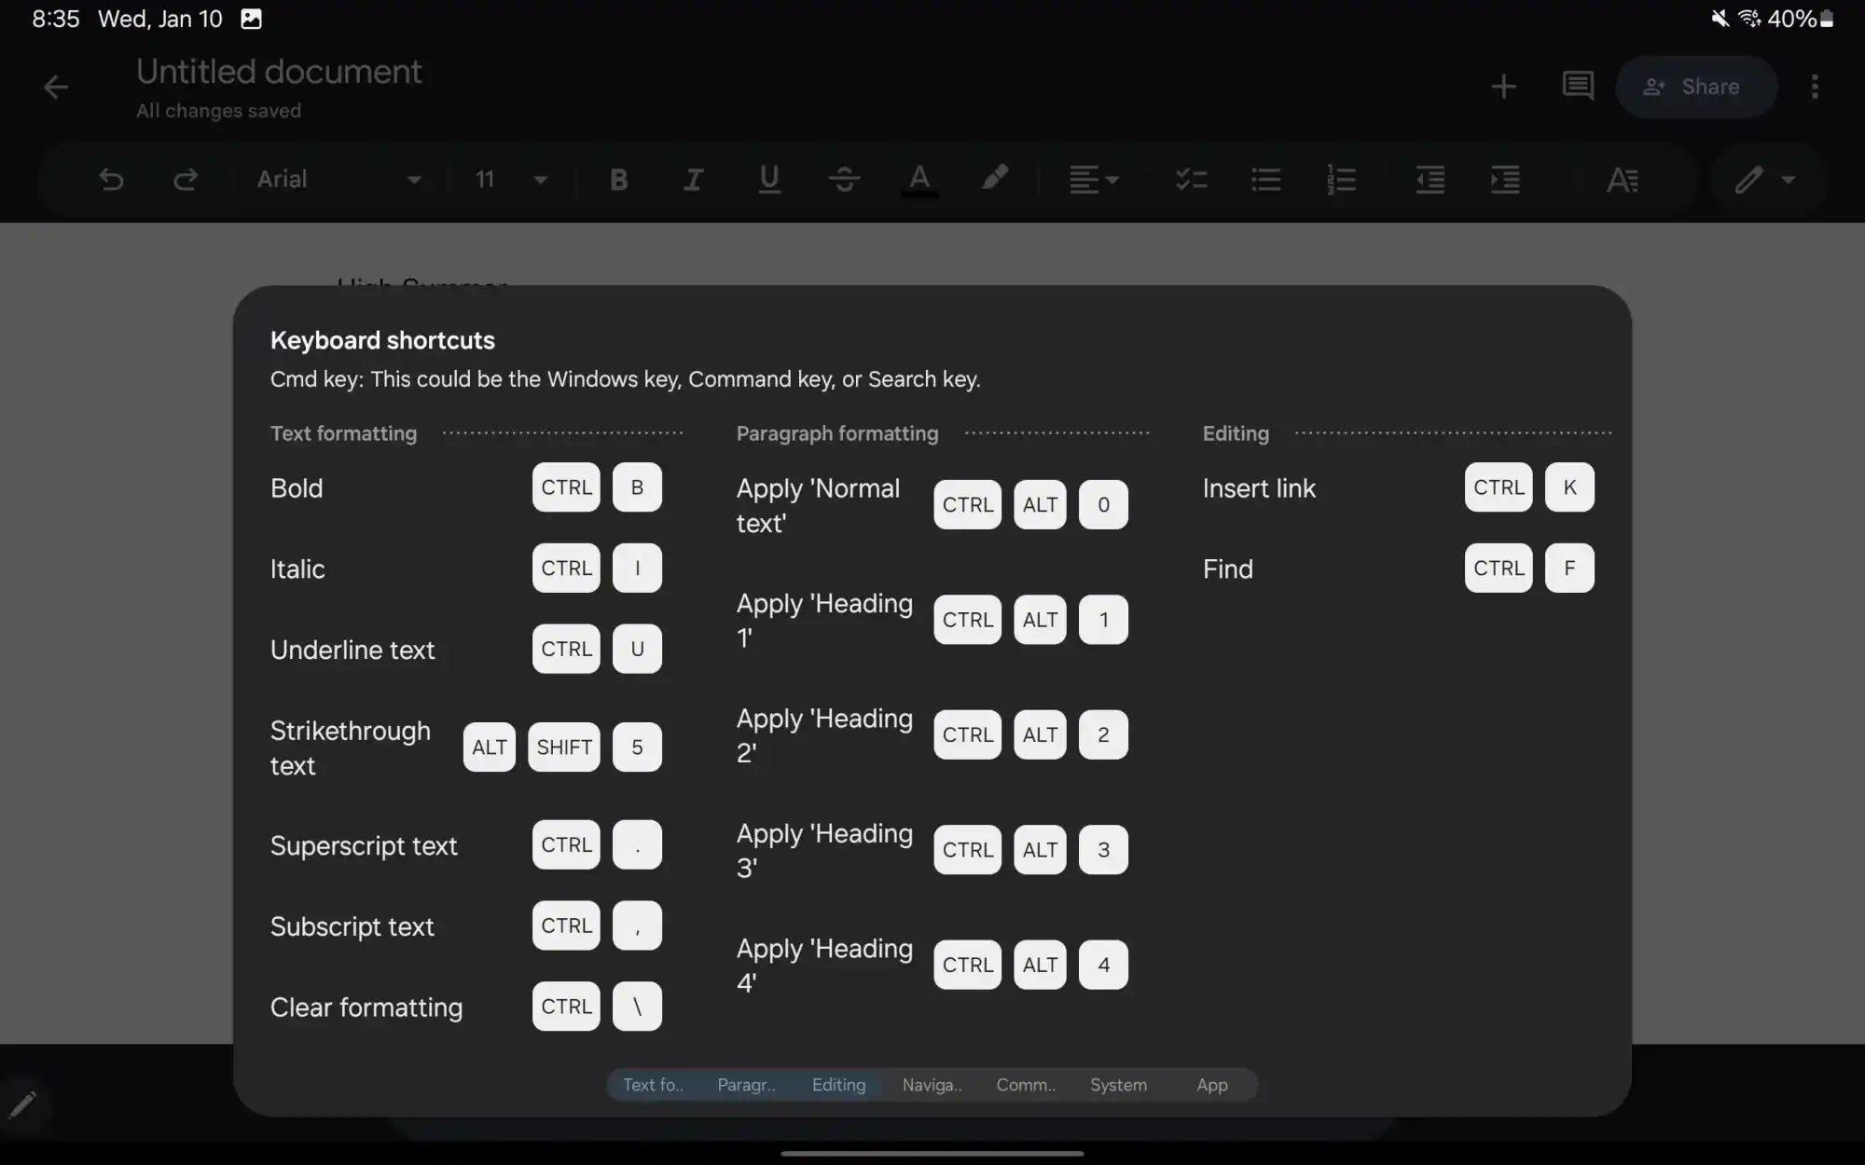Screen dimensions: 1865x1165
Task: Tap the pencil edit icon at bottom-left
Action: pos(22,1105)
